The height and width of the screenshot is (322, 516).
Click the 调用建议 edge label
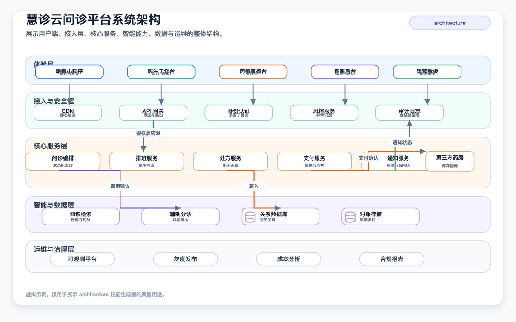pyautogui.click(x=120, y=186)
